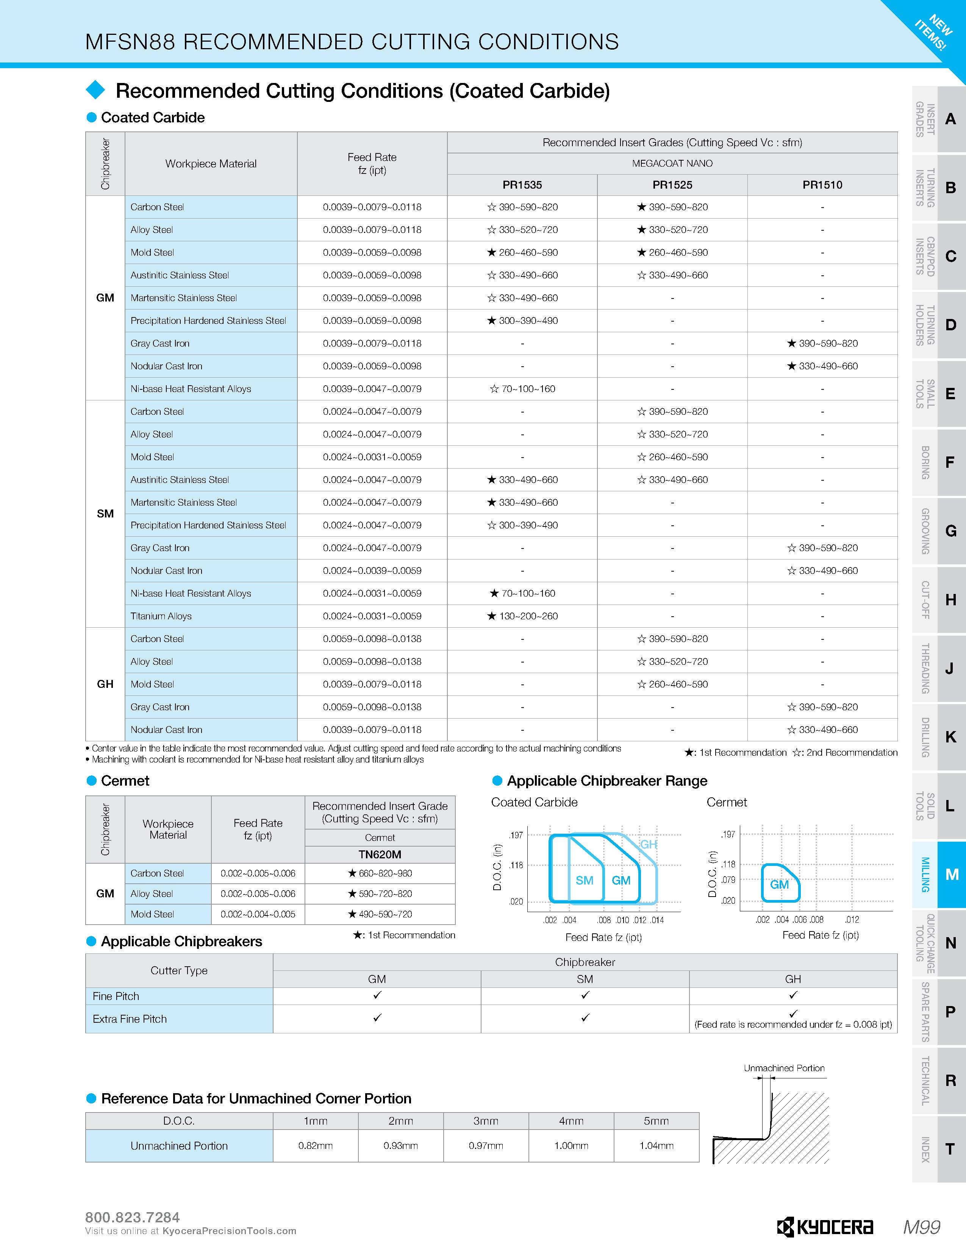Image resolution: width=966 pixels, height=1250 pixels.
Task: Switch to the G Grooving tab
Action: 938,531
